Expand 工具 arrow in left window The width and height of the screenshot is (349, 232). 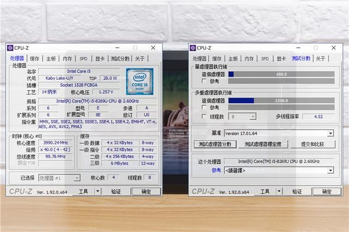click(98, 191)
